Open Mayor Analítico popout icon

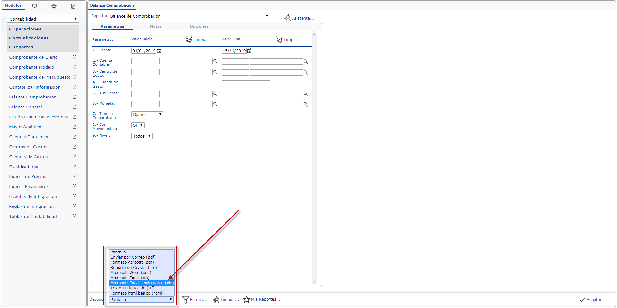click(x=75, y=127)
